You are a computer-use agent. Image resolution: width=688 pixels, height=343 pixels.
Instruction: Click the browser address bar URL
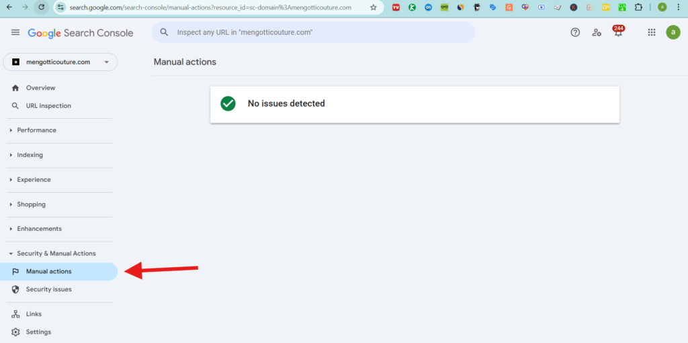point(210,7)
